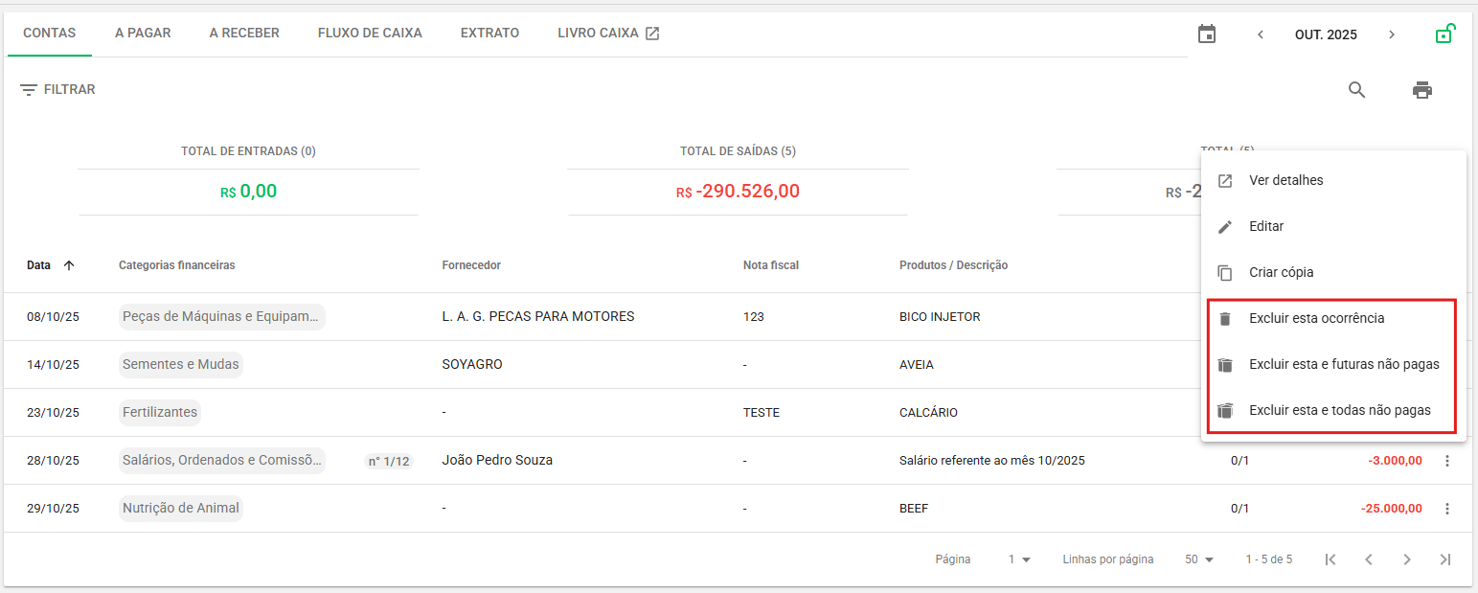Image resolution: width=1478 pixels, height=593 pixels.
Task: Select Excluir esta ocorrência option
Action: click(1316, 318)
